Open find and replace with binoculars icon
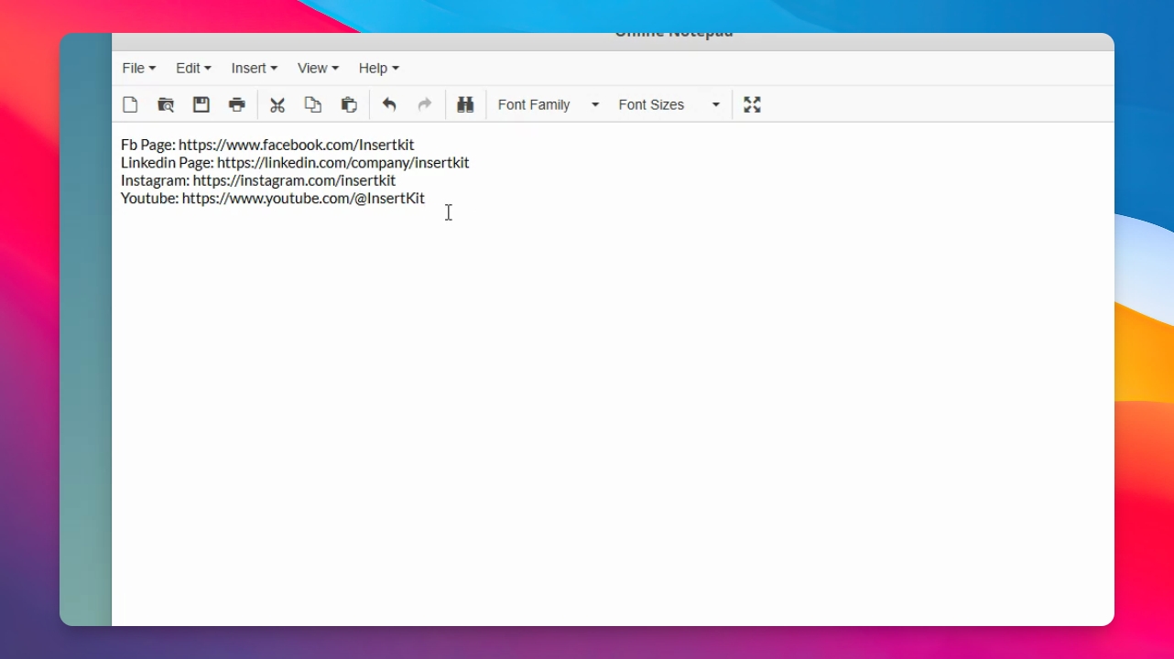The width and height of the screenshot is (1174, 659). [465, 104]
